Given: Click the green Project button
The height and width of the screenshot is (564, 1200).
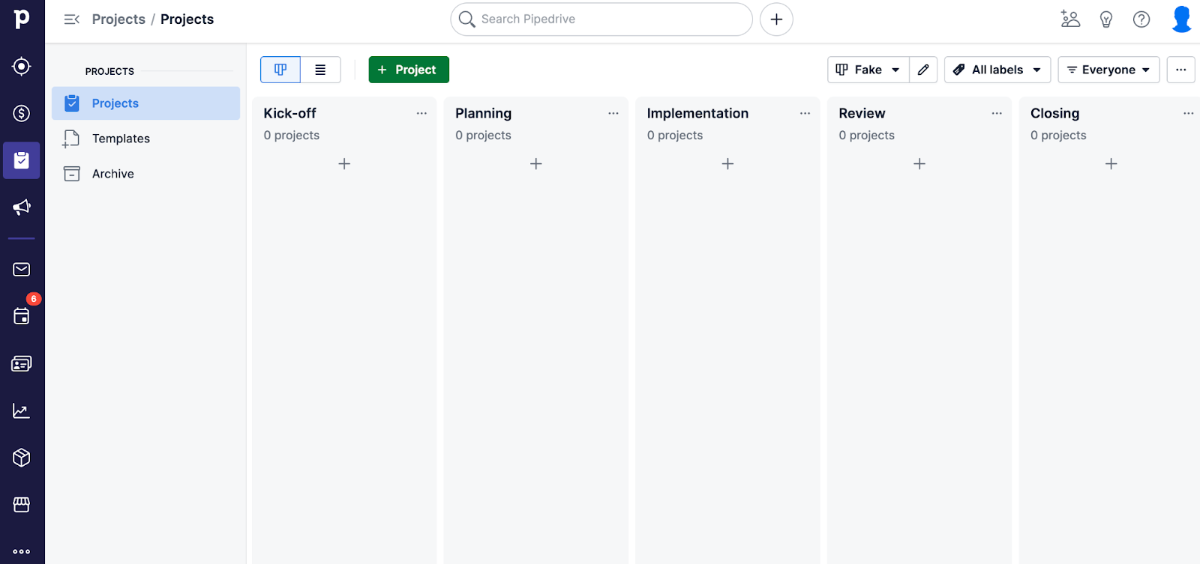Looking at the screenshot, I should coord(409,70).
